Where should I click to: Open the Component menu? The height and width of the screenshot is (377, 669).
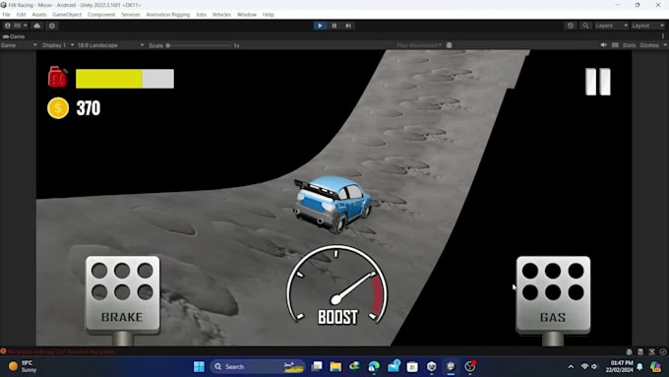coord(101,15)
